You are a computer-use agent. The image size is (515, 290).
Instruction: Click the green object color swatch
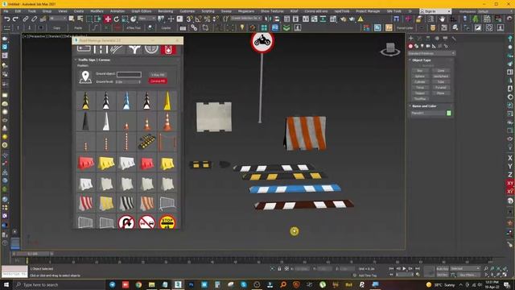[x=449, y=113]
